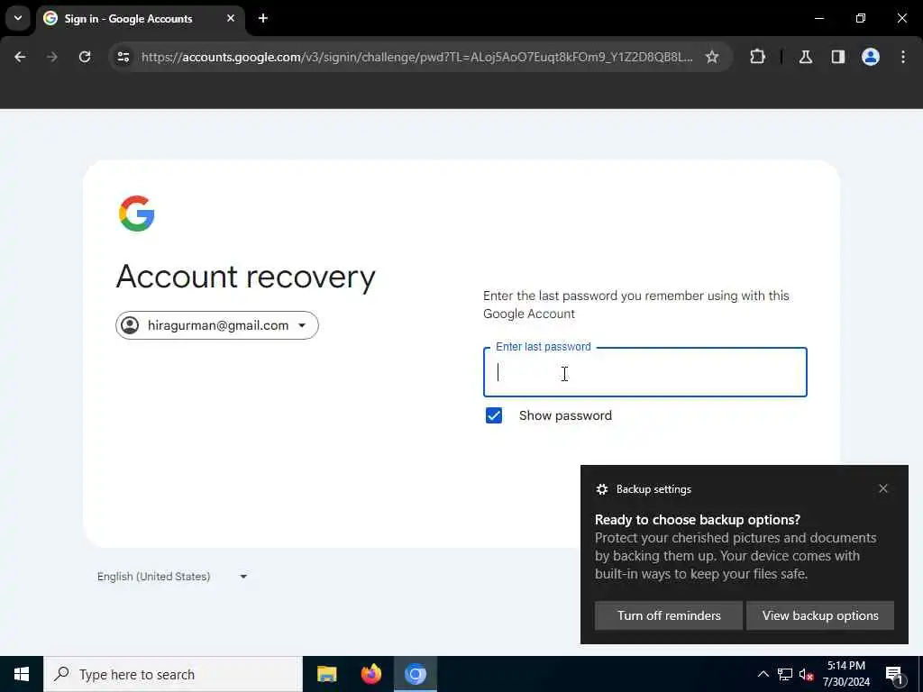The height and width of the screenshot is (692, 923).
Task: Select the Sign in - Google Accounts tab
Action: [x=142, y=19]
